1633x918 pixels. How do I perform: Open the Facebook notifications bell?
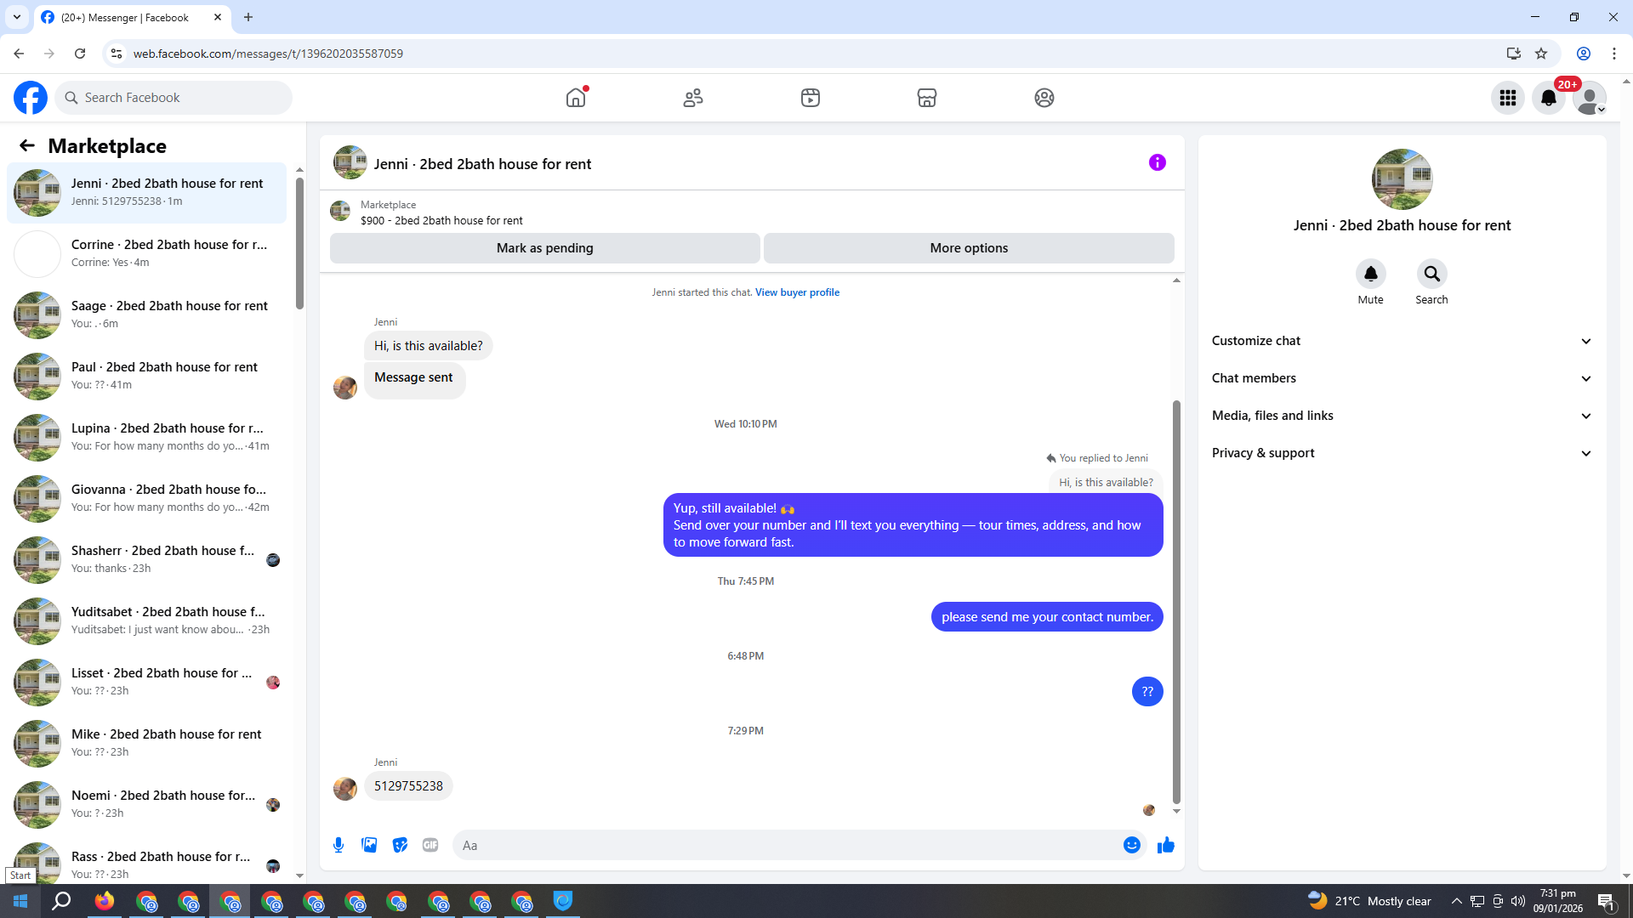1549,98
